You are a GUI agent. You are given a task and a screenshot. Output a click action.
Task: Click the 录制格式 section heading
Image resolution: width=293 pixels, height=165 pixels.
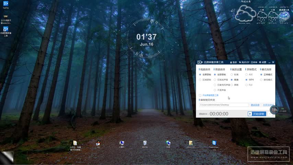251,69
